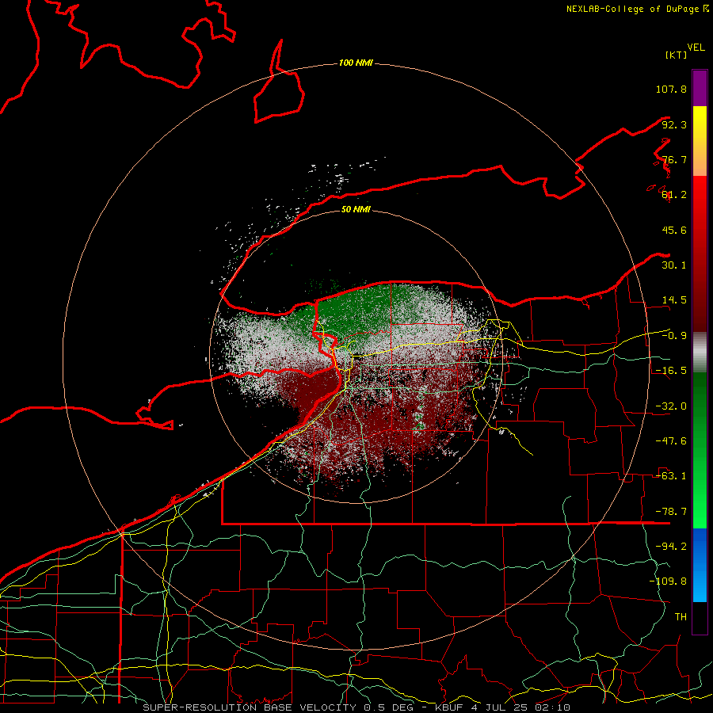Click the gray near-zero segment of the color bar
This screenshot has height=713, width=713.
700,353
